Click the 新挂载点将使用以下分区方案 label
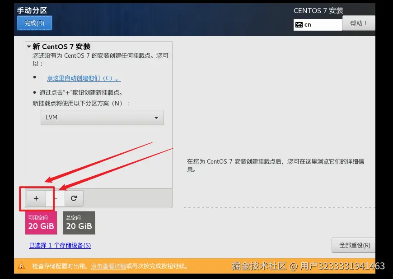This screenshot has height=279, width=393. point(81,103)
